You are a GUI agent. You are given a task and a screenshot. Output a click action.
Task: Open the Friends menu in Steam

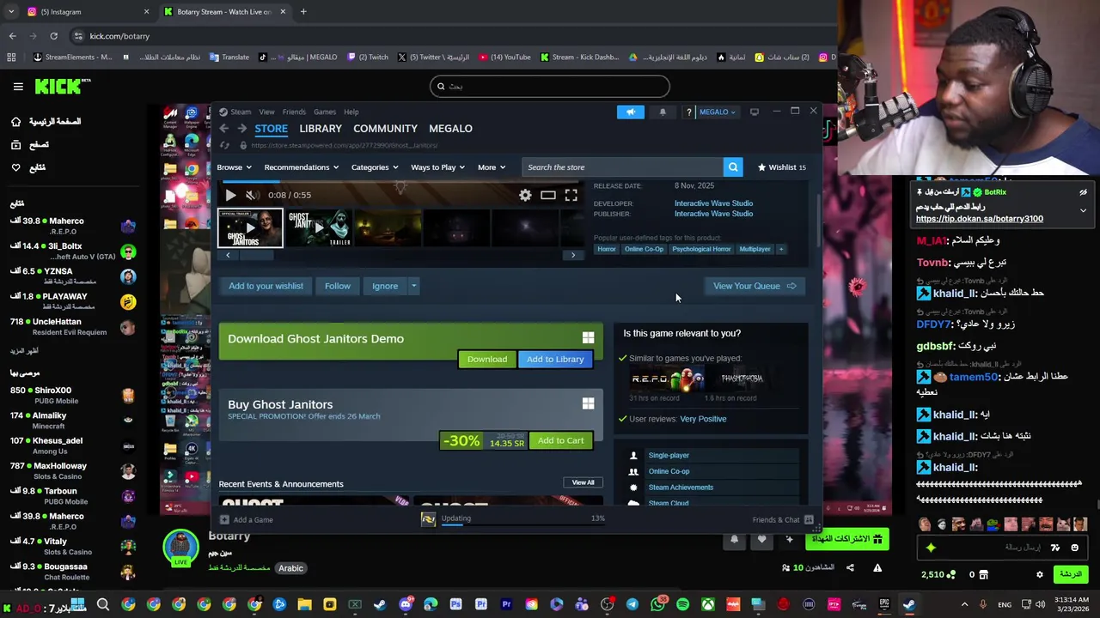pyautogui.click(x=294, y=112)
